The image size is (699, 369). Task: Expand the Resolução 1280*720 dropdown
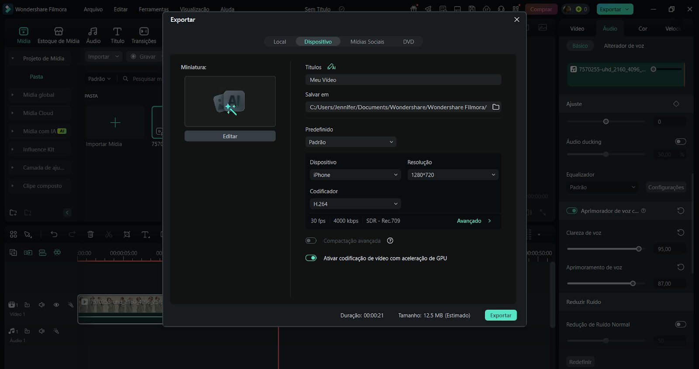[x=453, y=175]
